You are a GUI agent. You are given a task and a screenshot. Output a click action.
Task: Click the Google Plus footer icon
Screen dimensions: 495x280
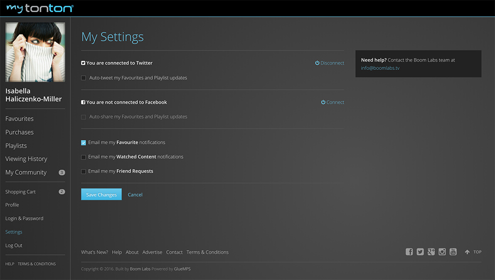[431, 252]
